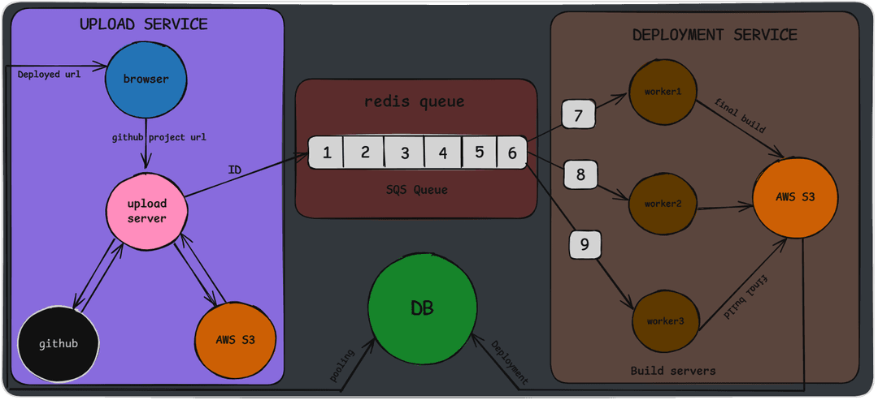Click the worker2 node
Viewport: 878px width, 400px height.
663,203
